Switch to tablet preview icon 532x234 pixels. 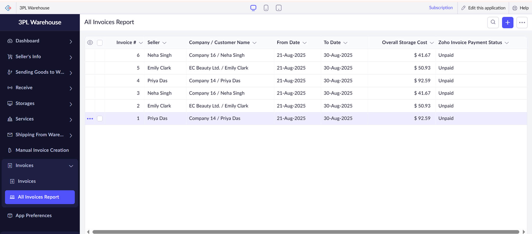pyautogui.click(x=278, y=8)
